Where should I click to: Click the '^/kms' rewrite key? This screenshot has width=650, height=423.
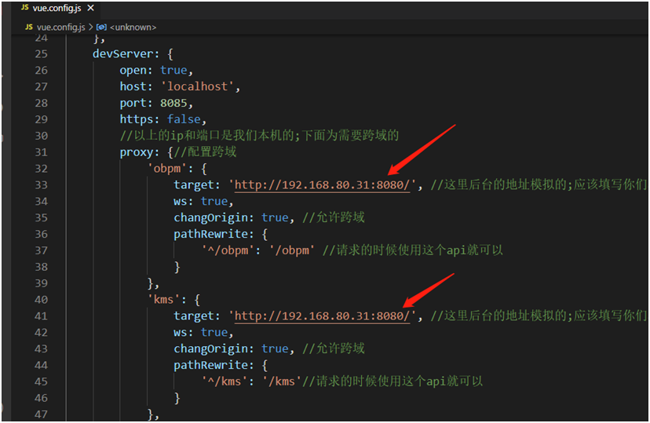pos(225,381)
